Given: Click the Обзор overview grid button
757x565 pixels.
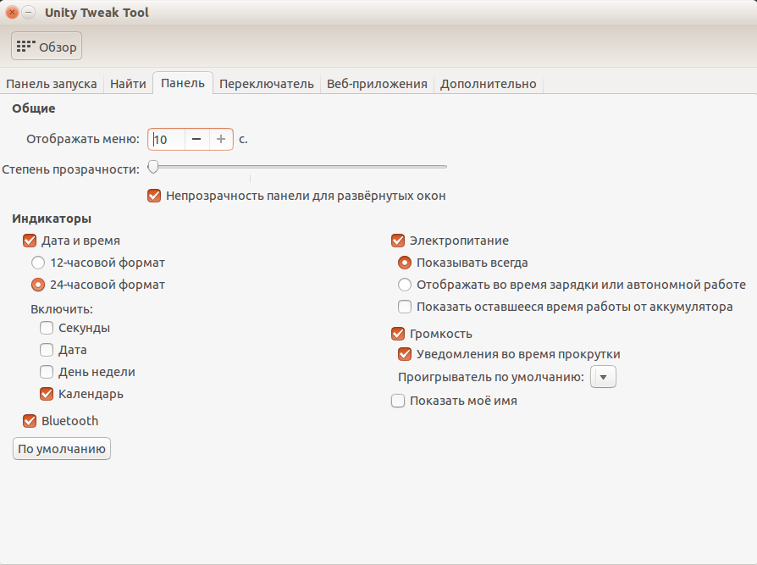Looking at the screenshot, I should 47,47.
